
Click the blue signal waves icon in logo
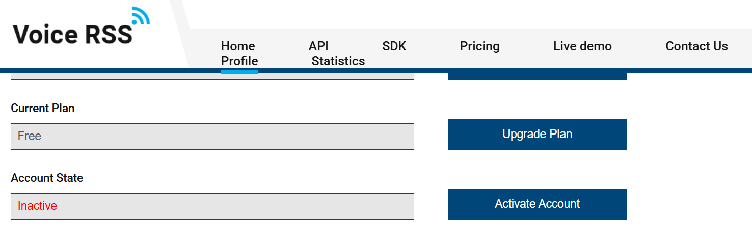[x=141, y=16]
